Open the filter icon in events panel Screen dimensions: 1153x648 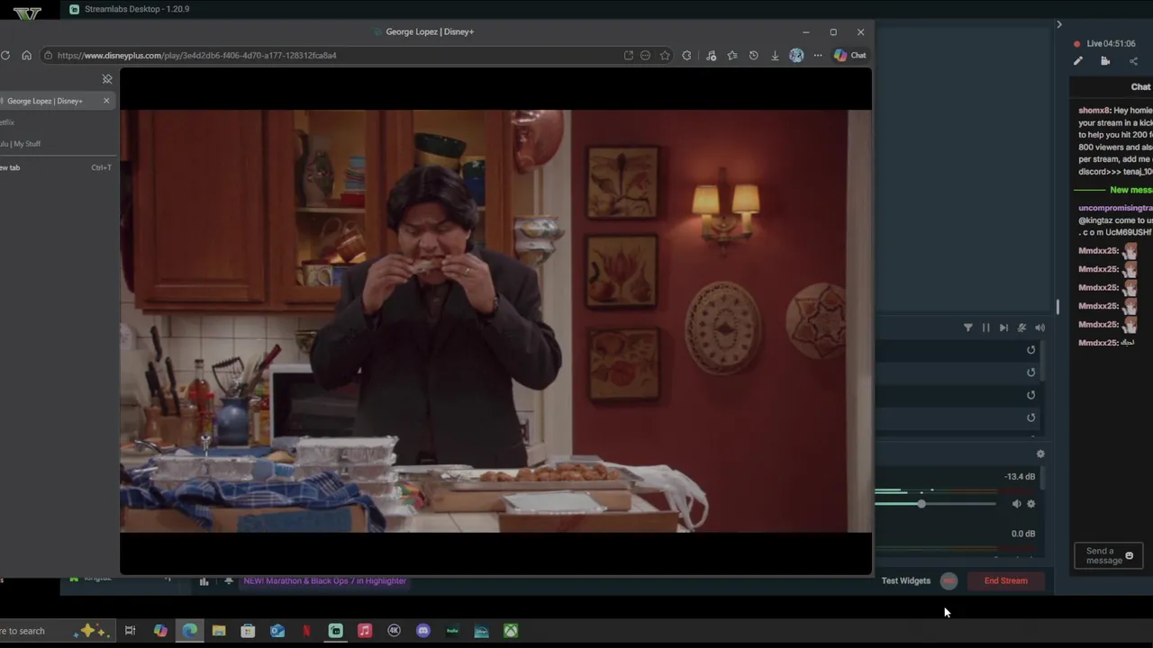968,328
